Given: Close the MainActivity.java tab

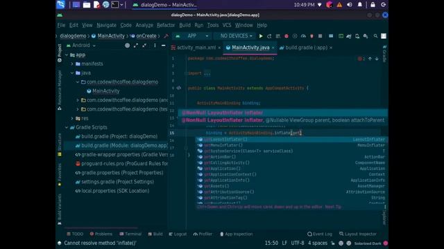Looking at the screenshot, I should (273, 48).
